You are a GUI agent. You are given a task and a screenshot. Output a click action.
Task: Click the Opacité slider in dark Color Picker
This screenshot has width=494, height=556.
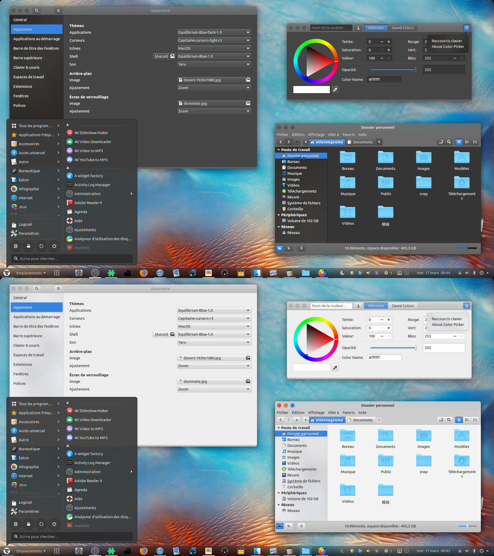[x=393, y=70]
